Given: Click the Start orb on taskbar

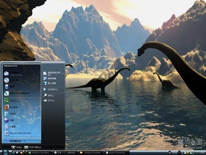Looking at the screenshot, I should (x=5, y=152).
